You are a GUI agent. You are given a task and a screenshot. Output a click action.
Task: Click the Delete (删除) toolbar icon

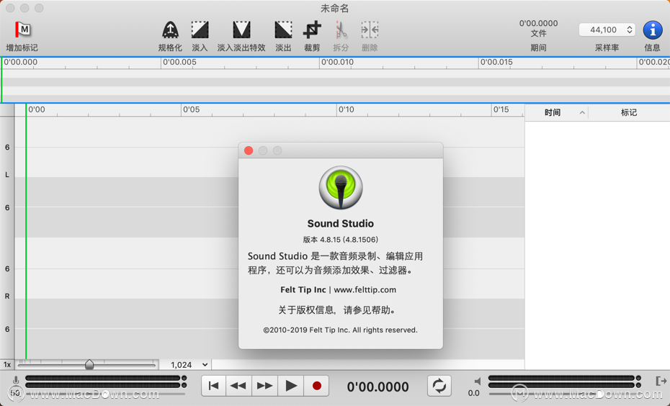tap(370, 30)
